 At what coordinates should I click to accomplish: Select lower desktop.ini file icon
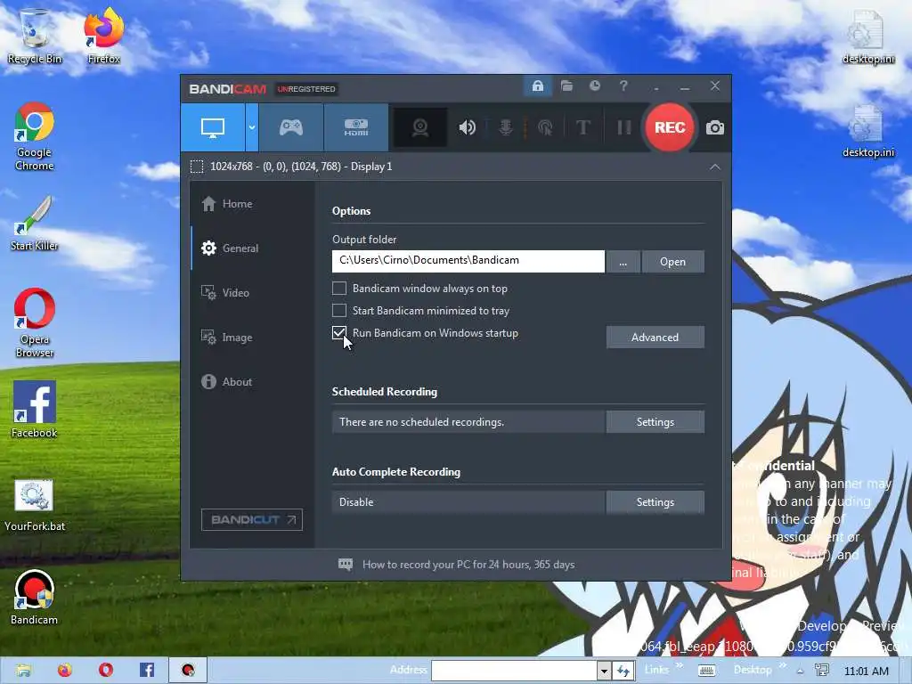(x=867, y=132)
